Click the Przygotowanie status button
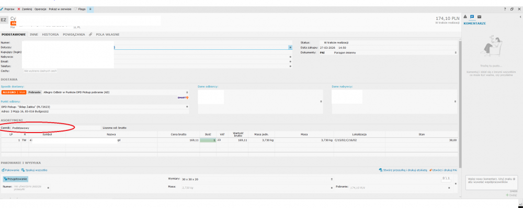This screenshot has width=523, height=208. tap(15, 179)
